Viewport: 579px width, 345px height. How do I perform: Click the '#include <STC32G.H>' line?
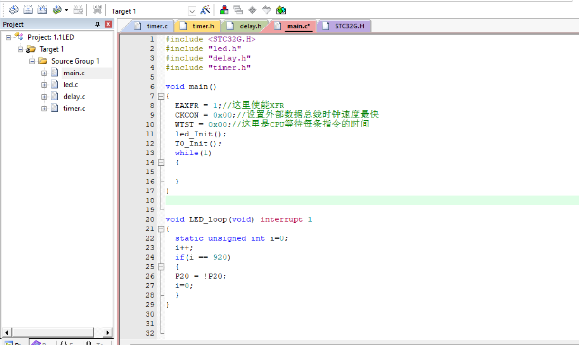pyautogui.click(x=210, y=39)
